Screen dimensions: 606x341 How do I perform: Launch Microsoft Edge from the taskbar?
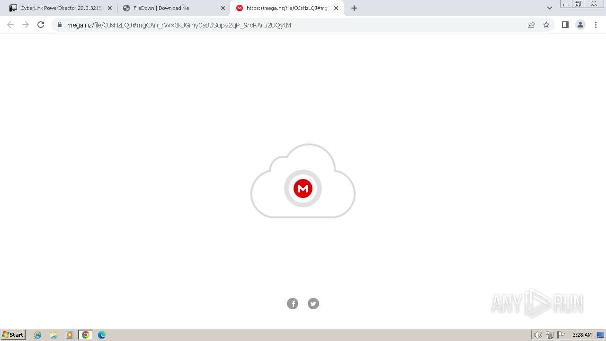click(102, 335)
